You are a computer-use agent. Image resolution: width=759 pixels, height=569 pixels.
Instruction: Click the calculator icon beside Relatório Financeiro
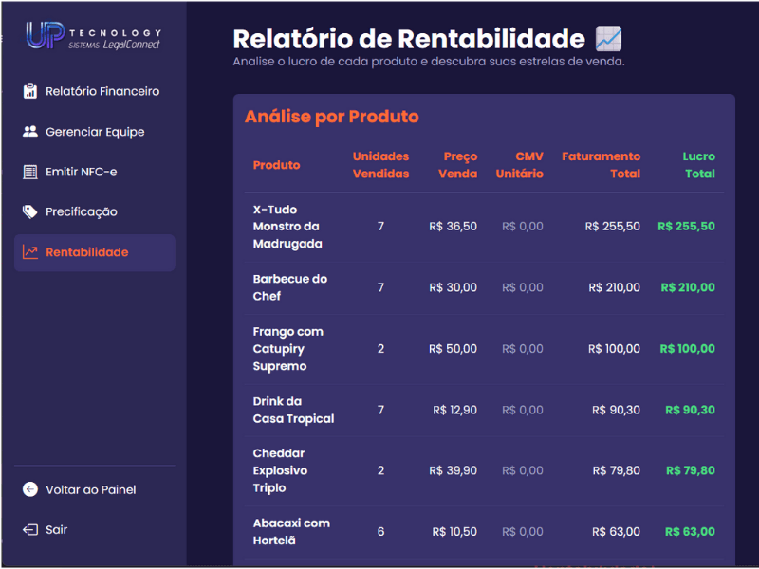tap(31, 90)
